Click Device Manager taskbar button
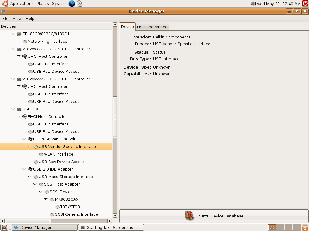Viewport: 309px width, 231px height. click(x=45, y=227)
